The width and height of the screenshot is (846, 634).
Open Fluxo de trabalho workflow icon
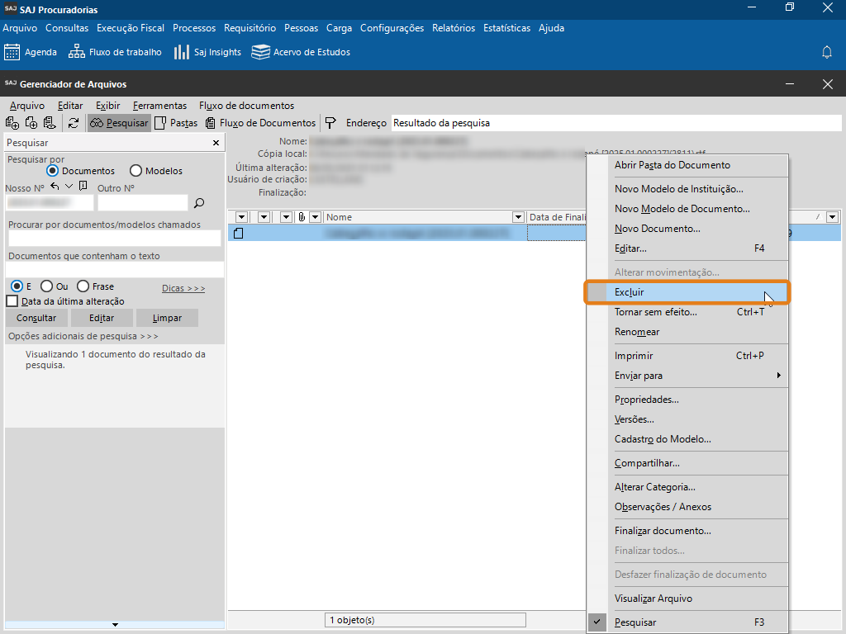[77, 52]
